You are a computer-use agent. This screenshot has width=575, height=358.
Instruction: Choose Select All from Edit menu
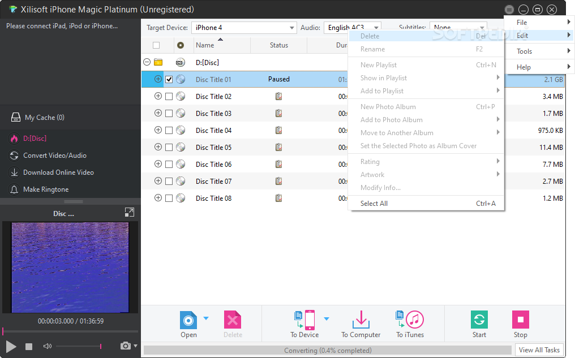click(x=426, y=204)
